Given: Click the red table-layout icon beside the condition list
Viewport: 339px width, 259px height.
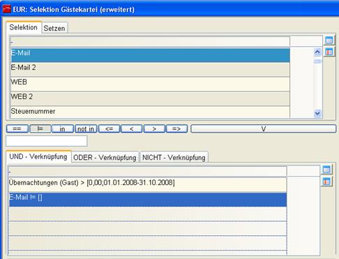Looking at the screenshot, I should (326, 182).
